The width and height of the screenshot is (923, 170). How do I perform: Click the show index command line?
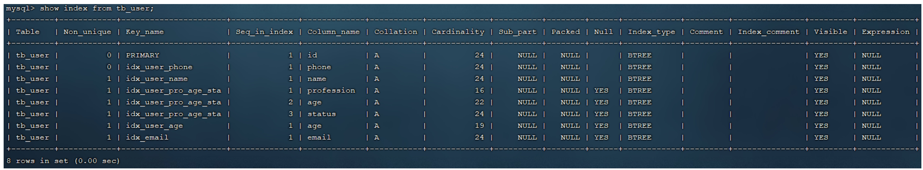(x=80, y=8)
